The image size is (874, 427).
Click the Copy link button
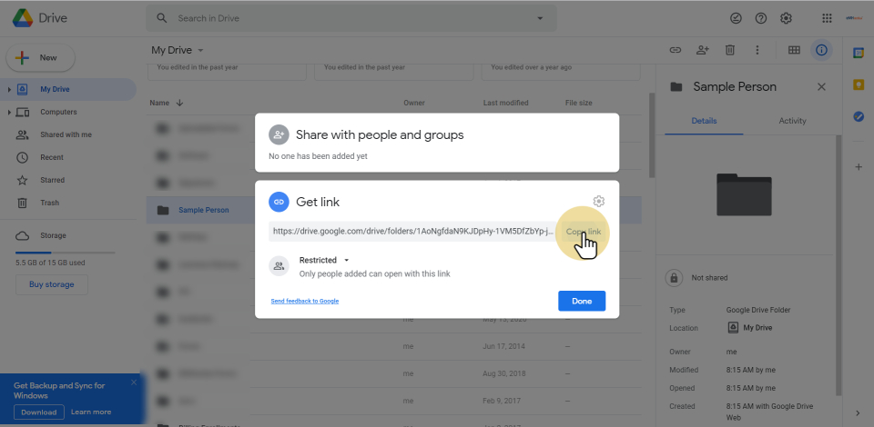[x=583, y=232]
